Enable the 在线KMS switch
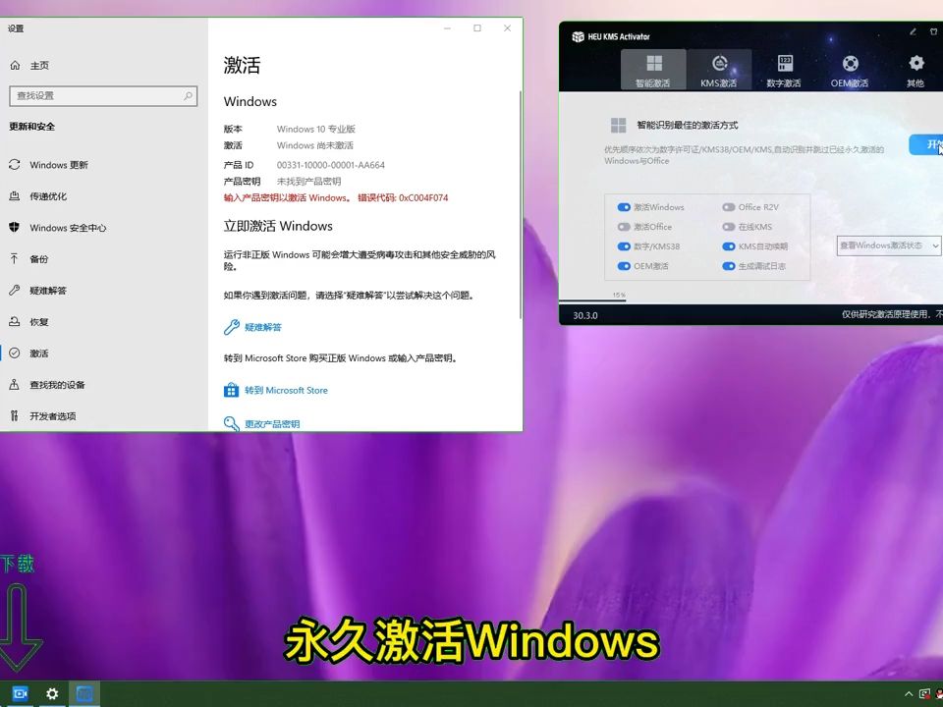 tap(728, 227)
